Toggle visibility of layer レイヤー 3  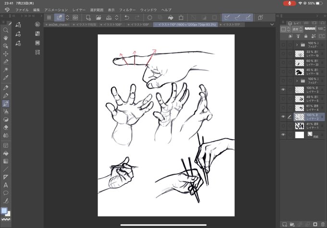[x=283, y=90]
